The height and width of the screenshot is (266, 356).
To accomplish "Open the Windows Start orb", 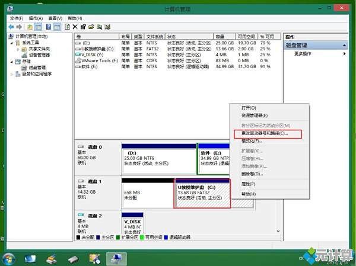I will 9,258.
